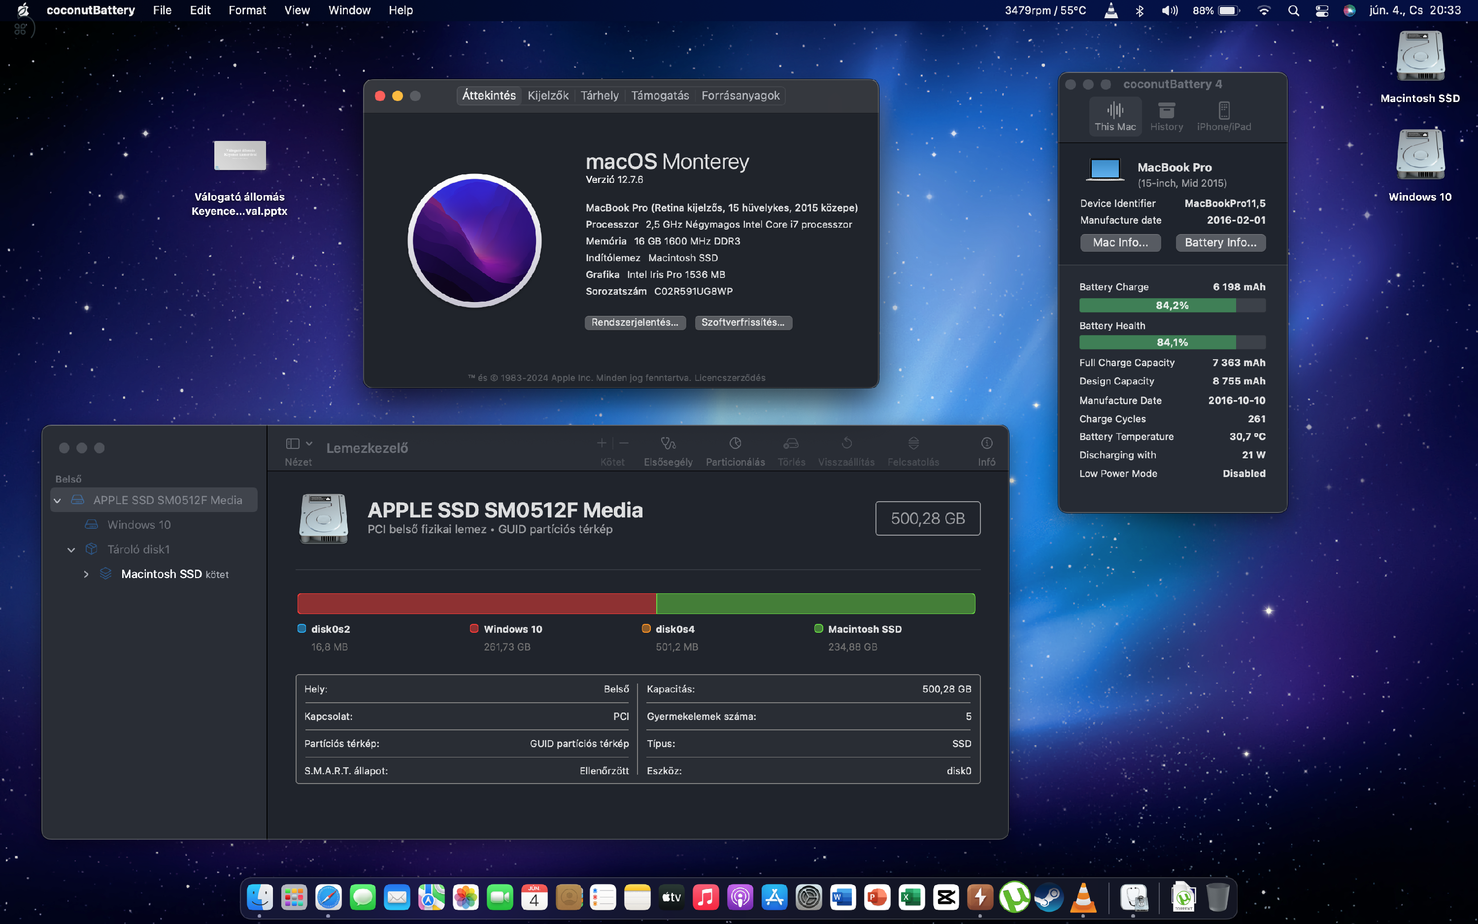Screen dimensions: 1478x924
Task: Open Disk Utility icon in the Dock
Action: (1134, 897)
